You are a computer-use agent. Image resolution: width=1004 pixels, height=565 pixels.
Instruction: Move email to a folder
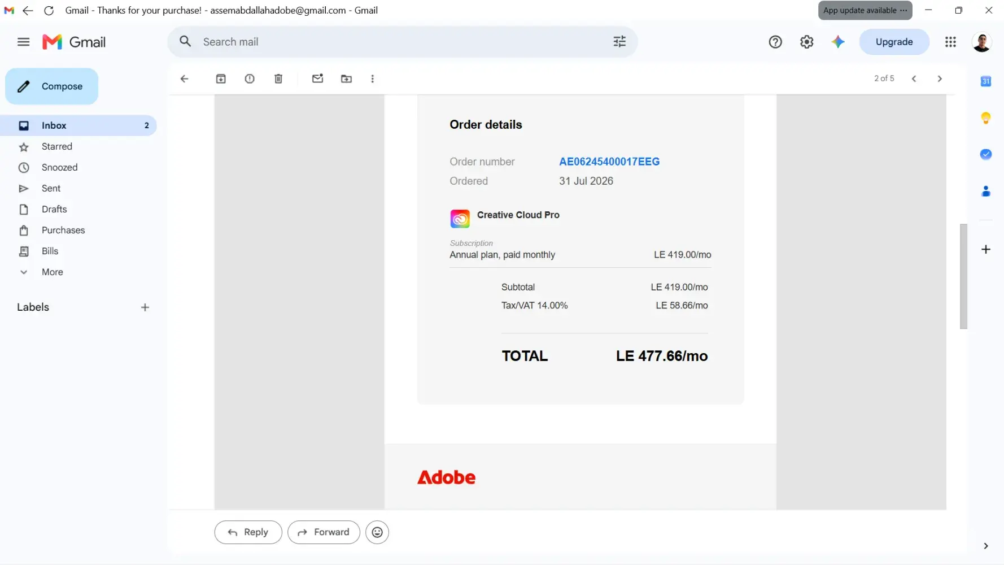tap(347, 79)
